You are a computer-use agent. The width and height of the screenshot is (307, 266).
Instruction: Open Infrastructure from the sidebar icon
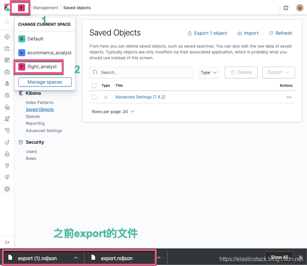tap(7, 107)
